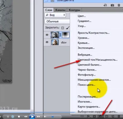Click the link layers chain icon
123x119 pixels.
82,116
